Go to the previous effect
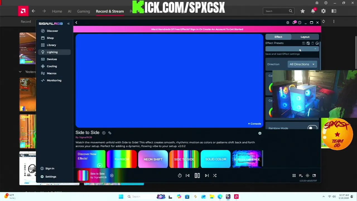The width and height of the screenshot is (357, 201). pos(187,176)
